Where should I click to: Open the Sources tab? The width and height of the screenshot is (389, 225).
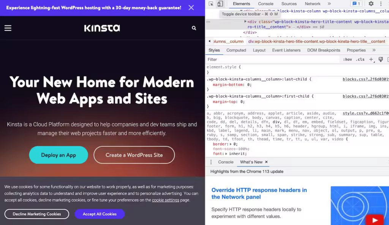coord(289,4)
